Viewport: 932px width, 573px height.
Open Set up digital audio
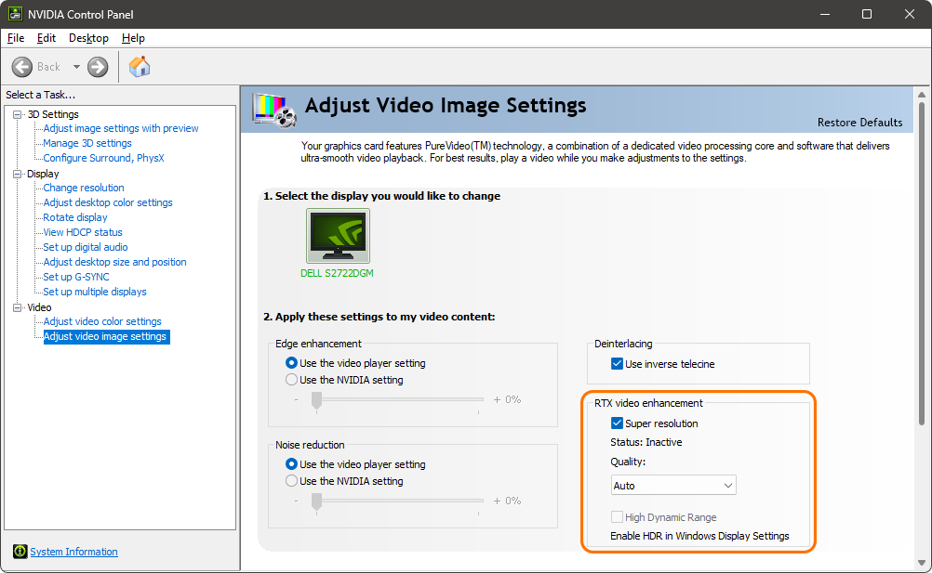click(x=85, y=247)
